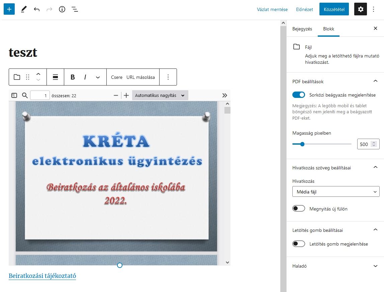Move block down with the down chevron

point(38,80)
